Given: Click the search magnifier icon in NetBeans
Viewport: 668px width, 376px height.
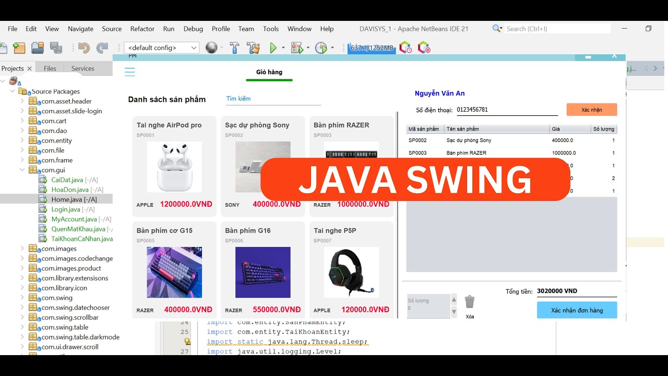Looking at the screenshot, I should coord(497,29).
